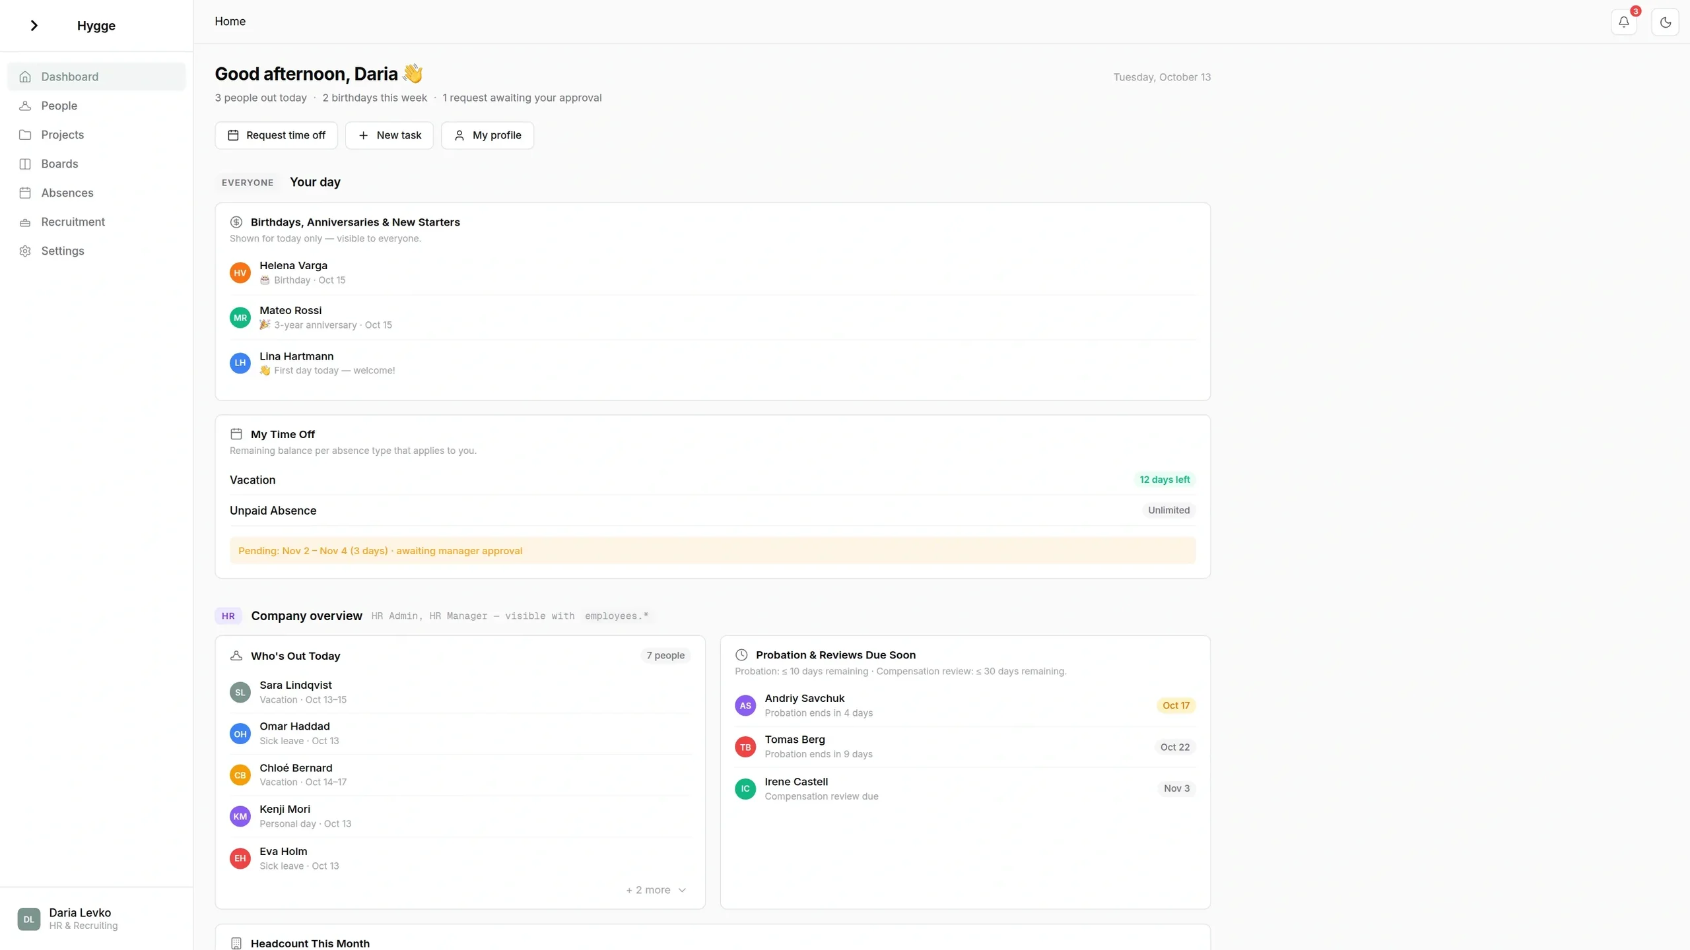Click Tomas Berg's TB avatar
This screenshot has width=1690, height=950.
tap(745, 747)
